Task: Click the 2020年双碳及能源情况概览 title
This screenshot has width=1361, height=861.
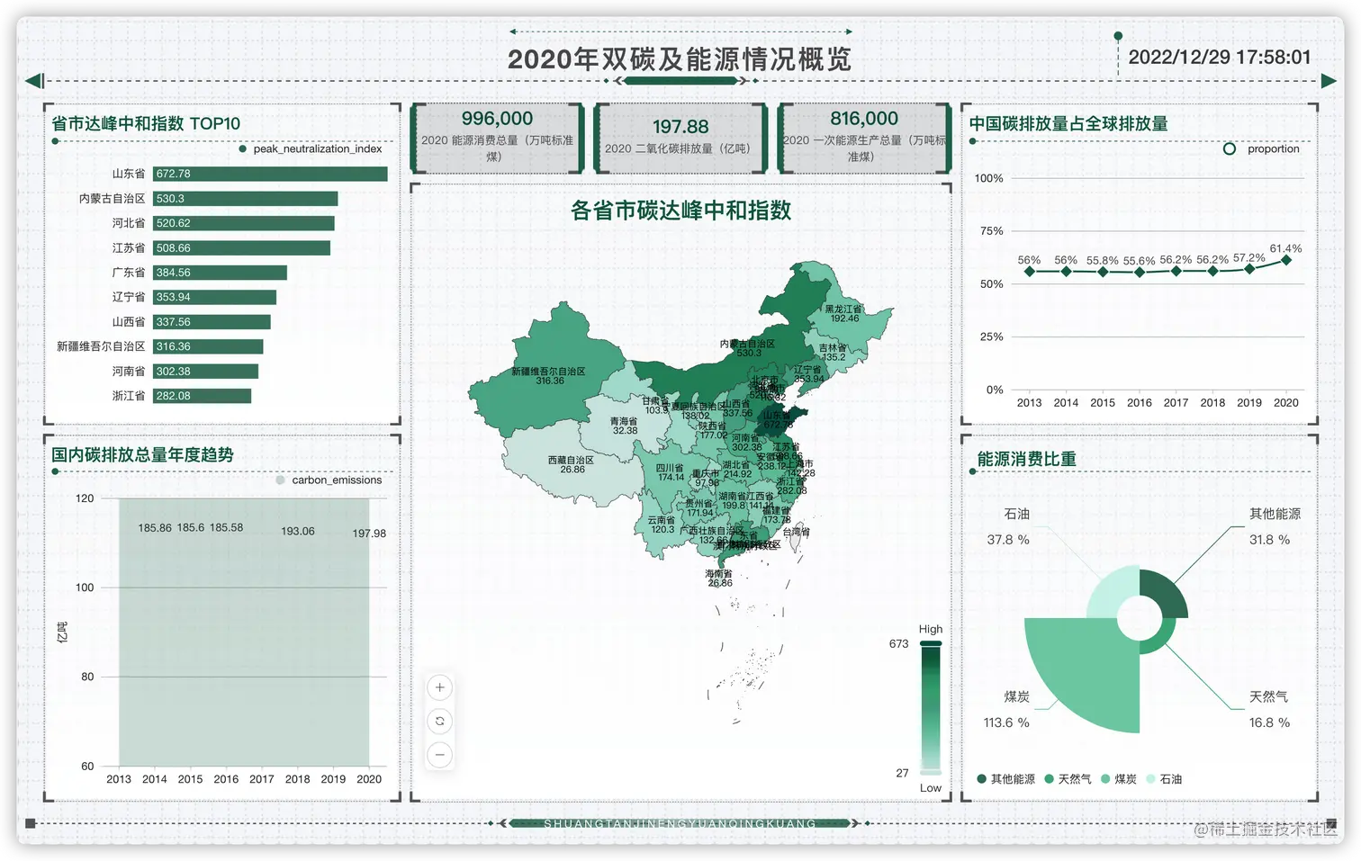Action: pyautogui.click(x=680, y=59)
